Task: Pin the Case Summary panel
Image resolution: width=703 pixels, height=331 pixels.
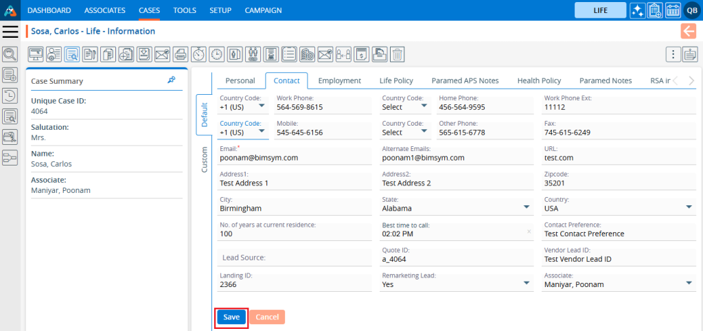Action: pyautogui.click(x=172, y=80)
